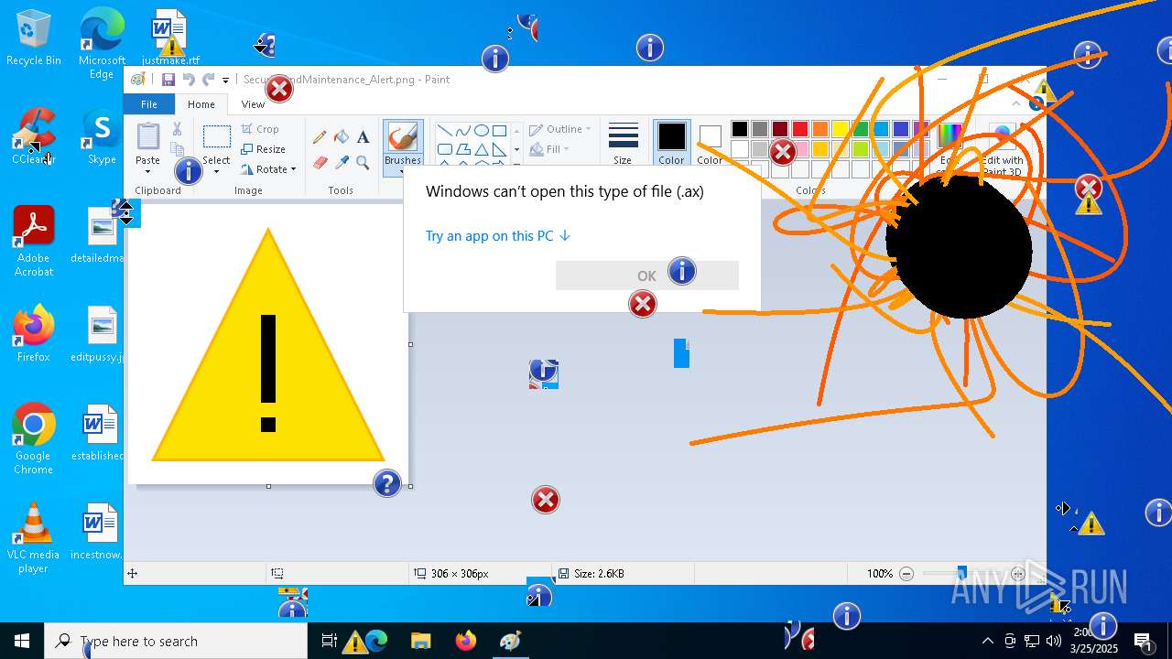
Task: Pick the black color swatch
Action: (740, 129)
